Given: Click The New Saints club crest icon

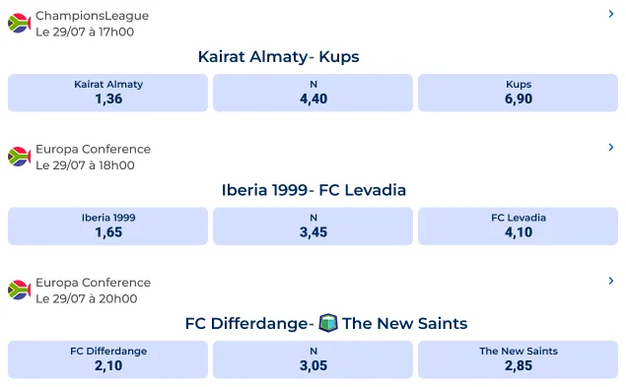Looking at the screenshot, I should coord(328,323).
